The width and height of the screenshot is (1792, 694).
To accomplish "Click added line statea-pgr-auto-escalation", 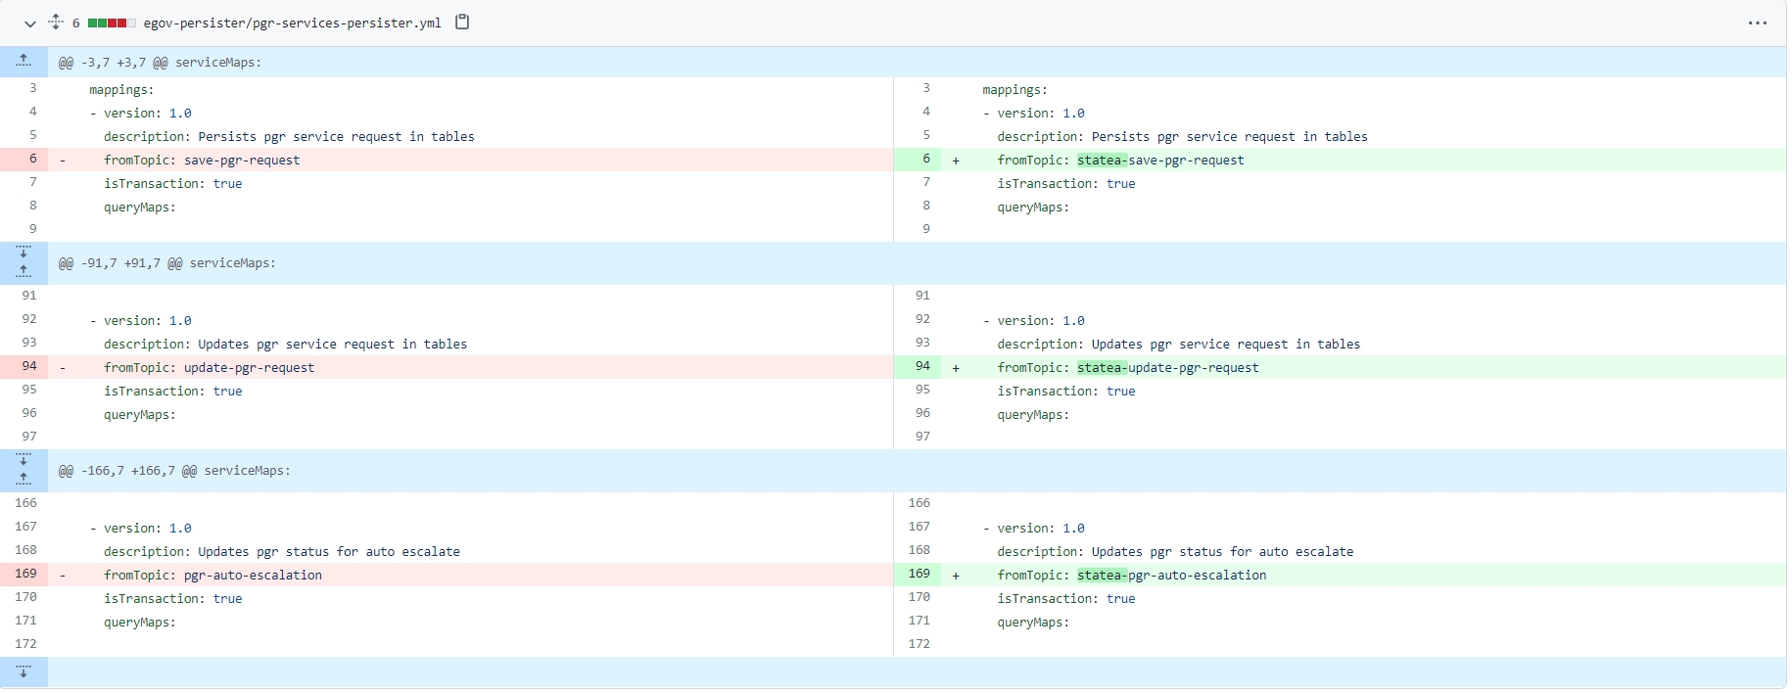I will (x=1171, y=576).
